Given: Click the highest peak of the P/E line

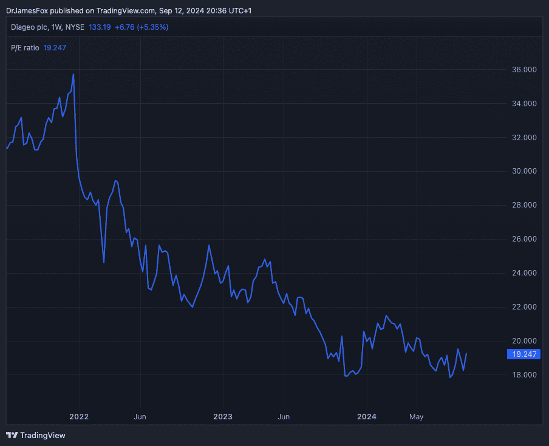Looking at the screenshot, I should (x=73, y=74).
